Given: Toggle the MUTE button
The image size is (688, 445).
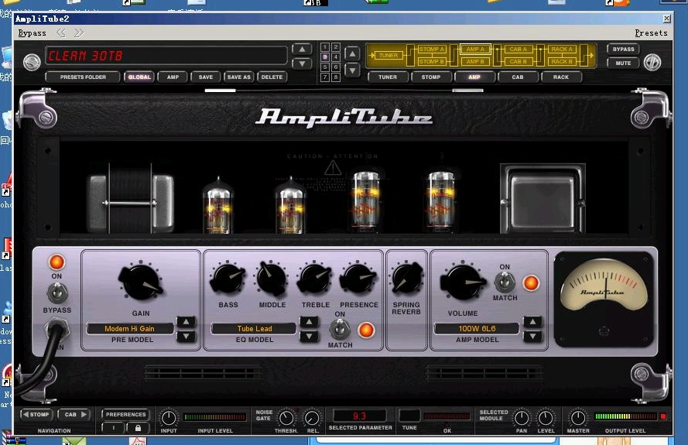Looking at the screenshot, I should [x=623, y=63].
